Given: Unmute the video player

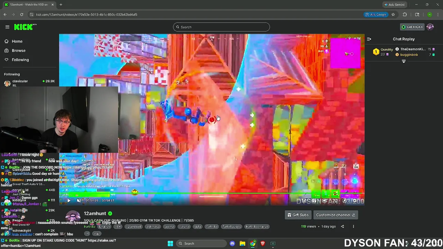Looking at the screenshot, I should 79,200.
